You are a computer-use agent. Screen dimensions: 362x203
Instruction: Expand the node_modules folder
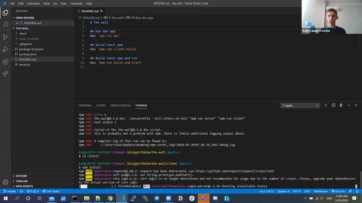click(x=29, y=39)
